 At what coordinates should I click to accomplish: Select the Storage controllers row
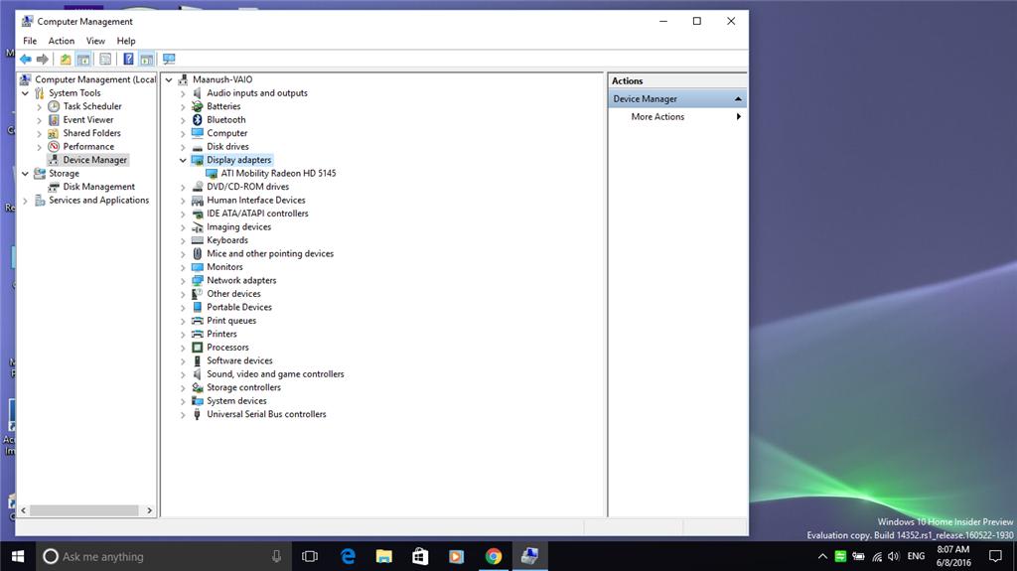click(x=244, y=387)
